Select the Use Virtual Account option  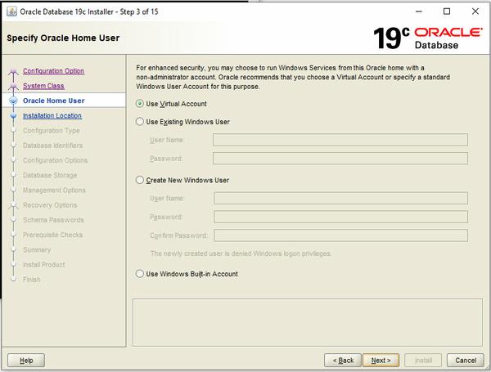tap(140, 104)
